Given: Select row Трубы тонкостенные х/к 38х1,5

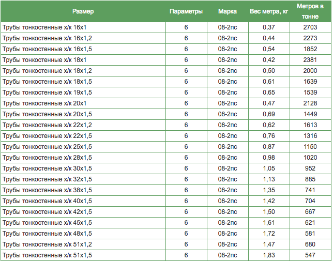Looking at the screenshot, I should (166, 190).
